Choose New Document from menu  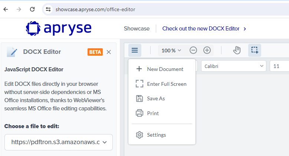[162, 69]
